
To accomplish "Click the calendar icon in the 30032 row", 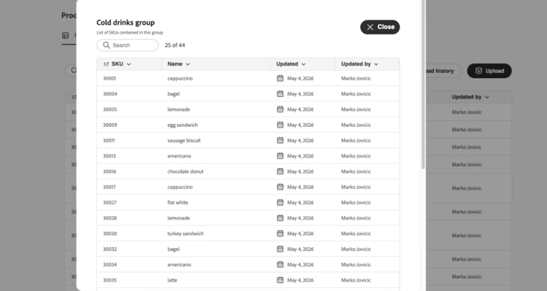I will (x=280, y=249).
